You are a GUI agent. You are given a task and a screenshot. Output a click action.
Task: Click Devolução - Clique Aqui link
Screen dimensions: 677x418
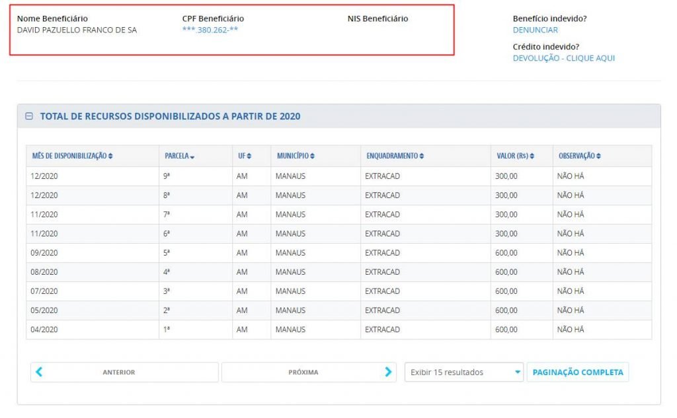tap(564, 58)
